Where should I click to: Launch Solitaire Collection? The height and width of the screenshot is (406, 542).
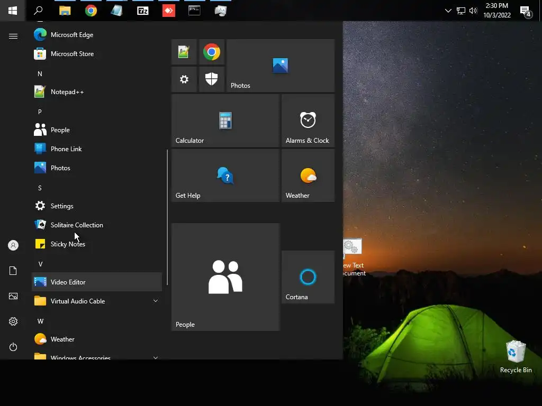point(97,225)
